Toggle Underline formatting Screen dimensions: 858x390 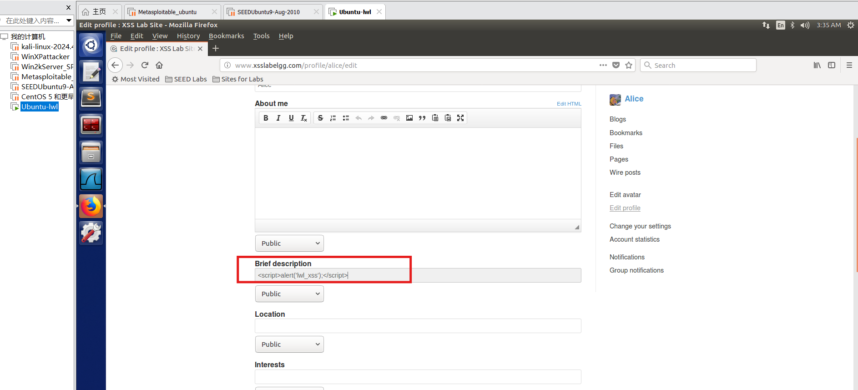tap(291, 118)
